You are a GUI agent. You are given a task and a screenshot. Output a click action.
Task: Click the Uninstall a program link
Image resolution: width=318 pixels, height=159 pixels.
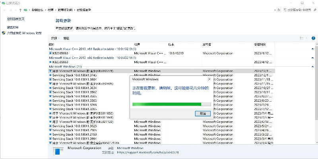(13, 27)
